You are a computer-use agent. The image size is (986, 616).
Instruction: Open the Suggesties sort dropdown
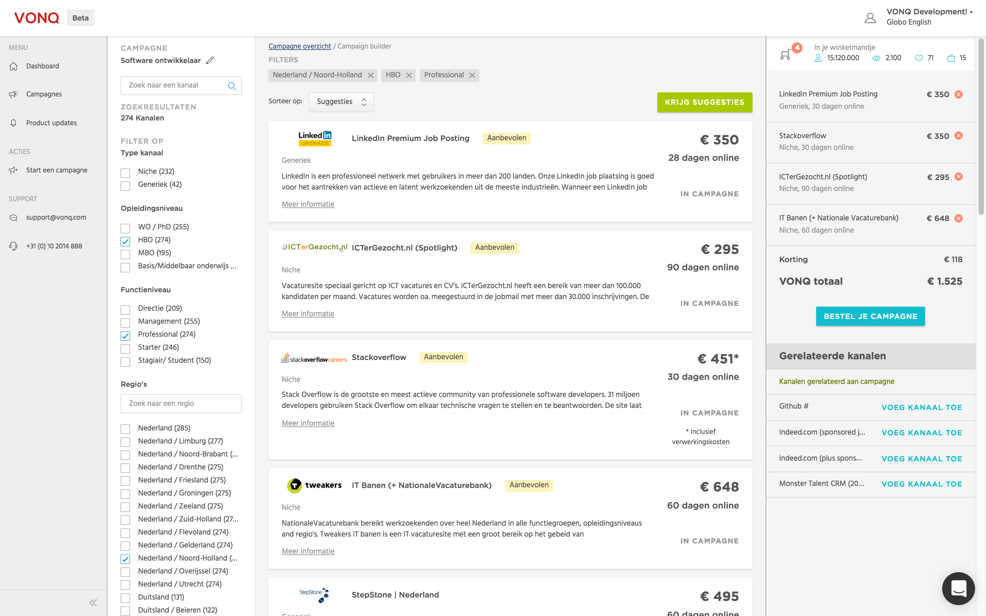pyautogui.click(x=341, y=102)
